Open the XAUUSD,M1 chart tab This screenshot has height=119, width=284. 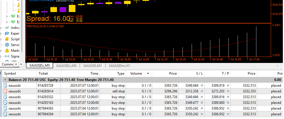(x=92, y=66)
